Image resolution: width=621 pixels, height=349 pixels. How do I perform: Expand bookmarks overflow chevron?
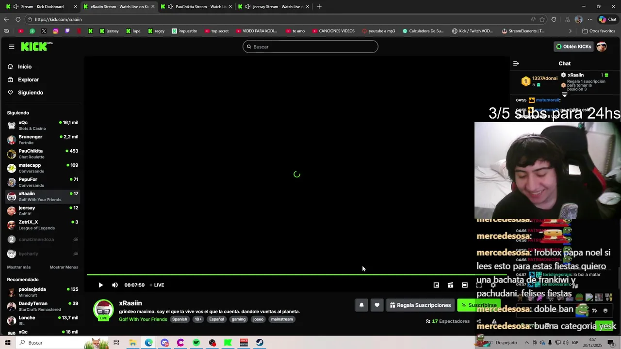[x=571, y=31]
